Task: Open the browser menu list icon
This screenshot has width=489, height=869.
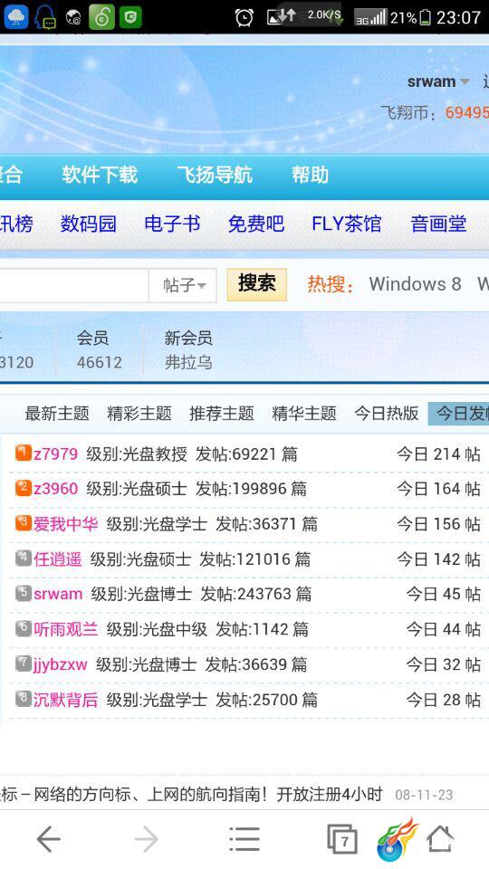Action: 244,839
